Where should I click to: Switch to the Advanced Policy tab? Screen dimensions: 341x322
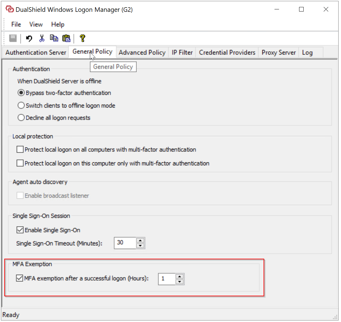click(142, 52)
